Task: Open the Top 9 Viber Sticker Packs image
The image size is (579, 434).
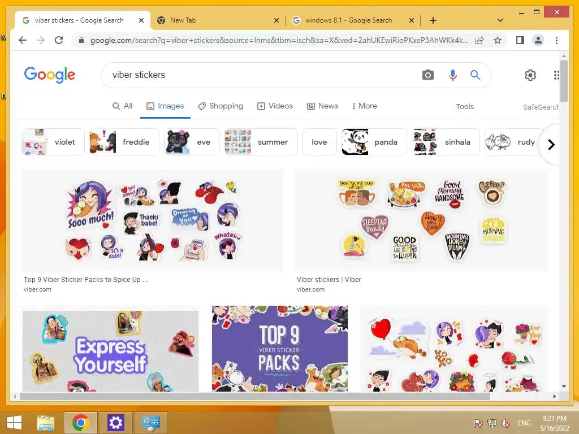Action: [279, 348]
